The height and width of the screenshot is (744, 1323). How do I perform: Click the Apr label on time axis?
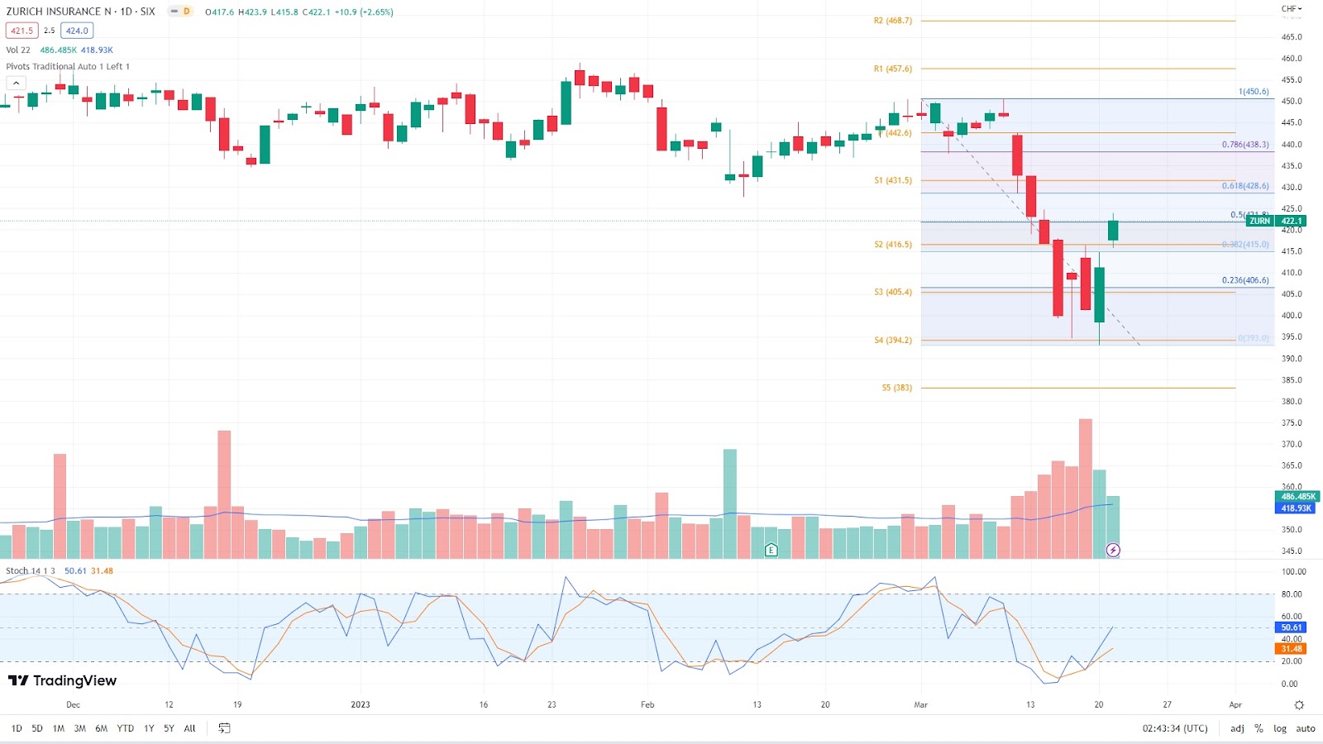[x=1235, y=705]
